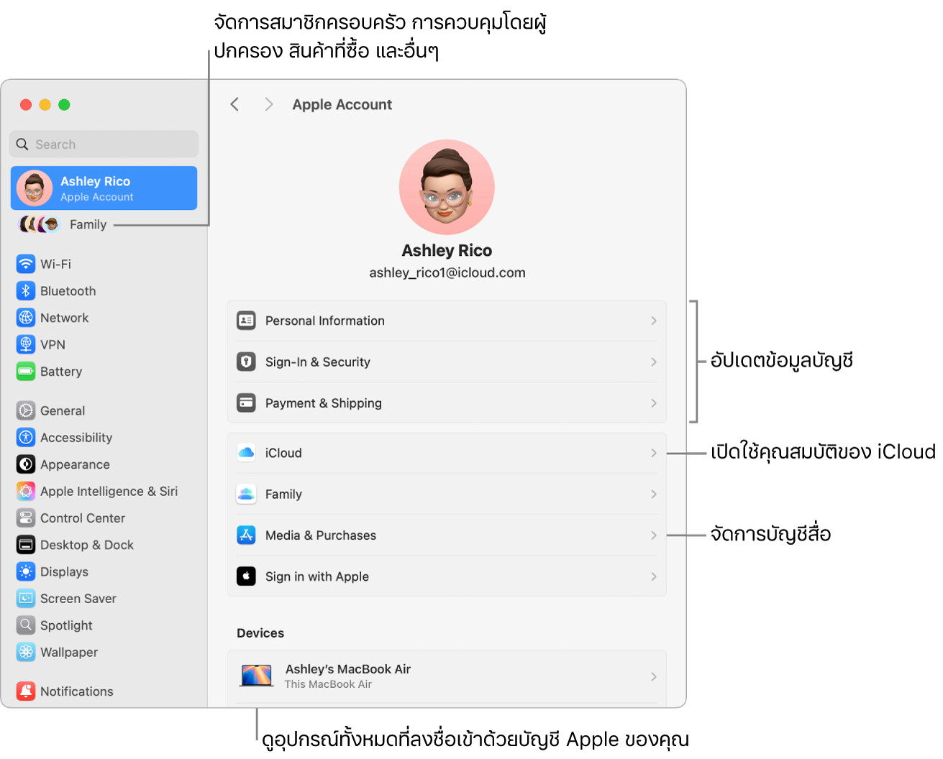This screenshot has width=943, height=759.
Task: Click the Wi-Fi icon in sidebar
Action: pos(26,264)
